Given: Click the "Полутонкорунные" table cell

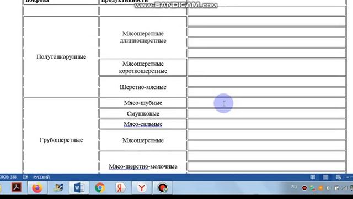Looking at the screenshot, I should pyautogui.click(x=61, y=57).
